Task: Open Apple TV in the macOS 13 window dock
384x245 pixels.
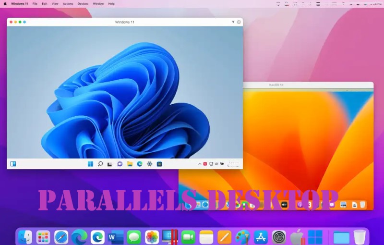Action: point(284,205)
